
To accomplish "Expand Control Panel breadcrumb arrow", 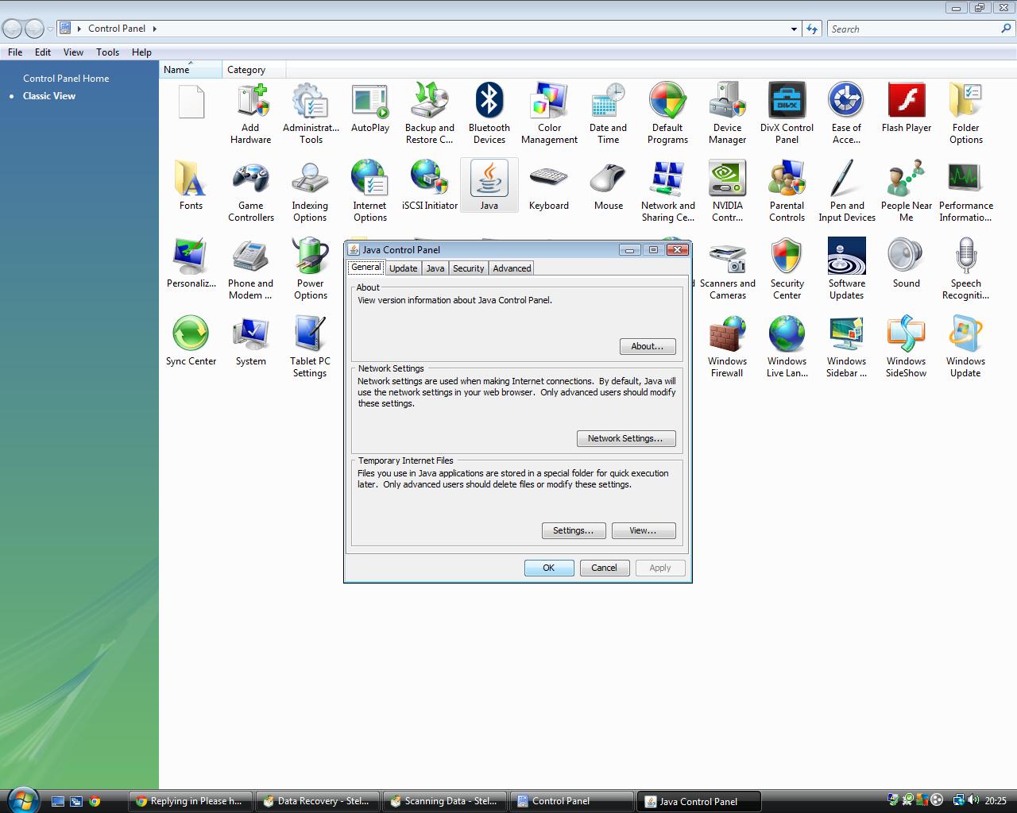I will (154, 29).
